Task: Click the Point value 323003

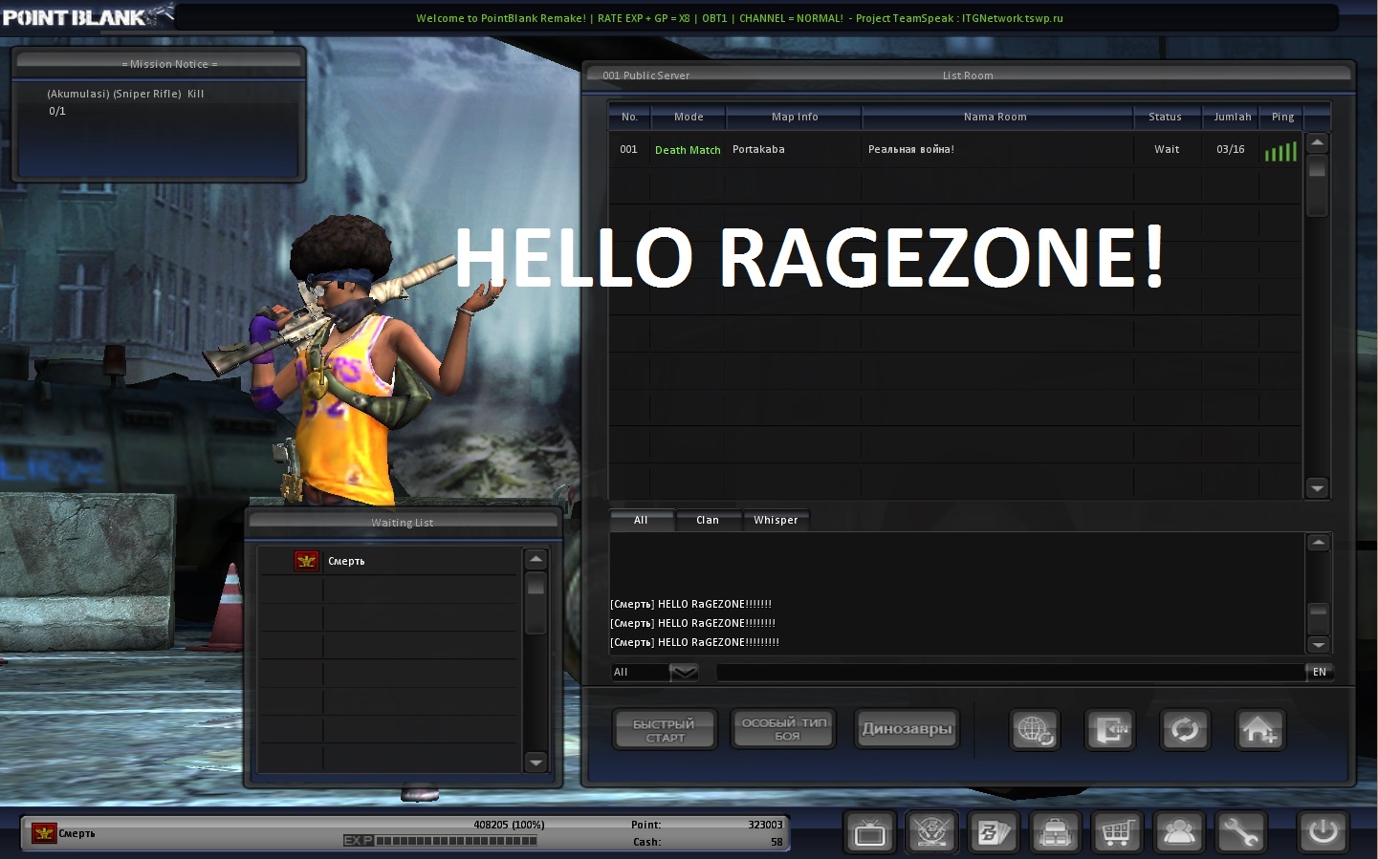Action: click(x=765, y=825)
